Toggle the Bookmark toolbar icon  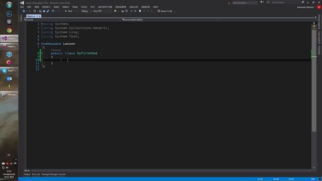pos(140,11)
